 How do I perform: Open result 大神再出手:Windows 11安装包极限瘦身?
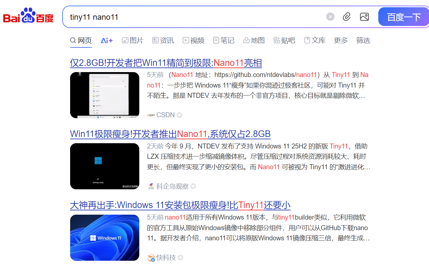tap(180, 205)
